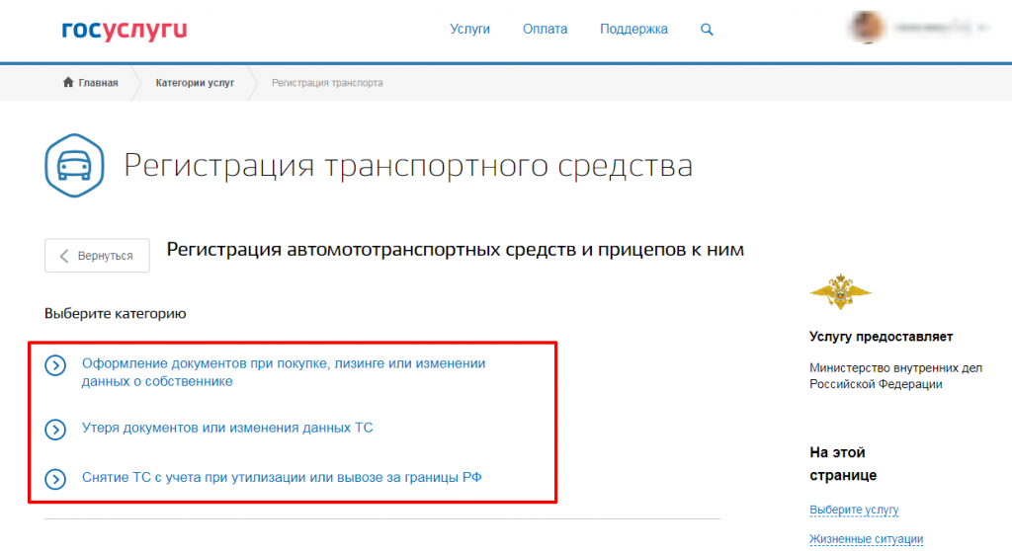This screenshot has height=551, width=1012.
Task: Click the Вернуться button
Action: (97, 256)
